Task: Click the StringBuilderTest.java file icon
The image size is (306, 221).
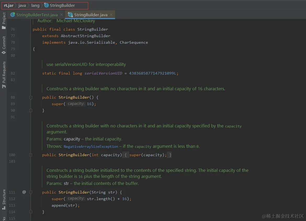Action: 13,15
